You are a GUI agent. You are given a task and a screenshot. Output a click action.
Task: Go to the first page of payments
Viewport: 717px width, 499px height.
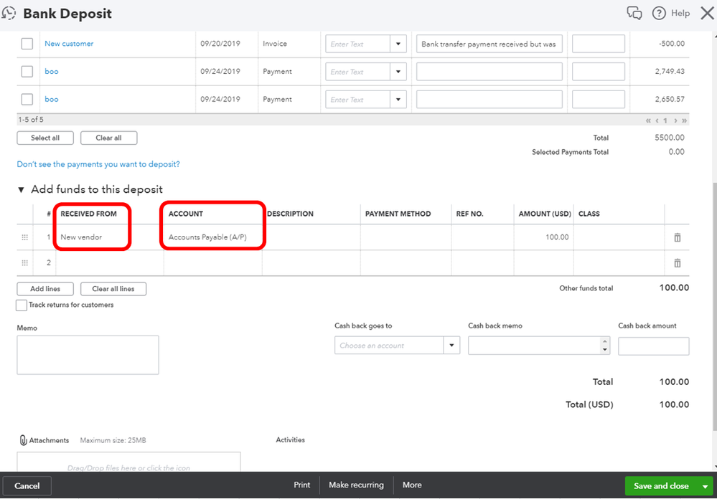pyautogui.click(x=648, y=120)
